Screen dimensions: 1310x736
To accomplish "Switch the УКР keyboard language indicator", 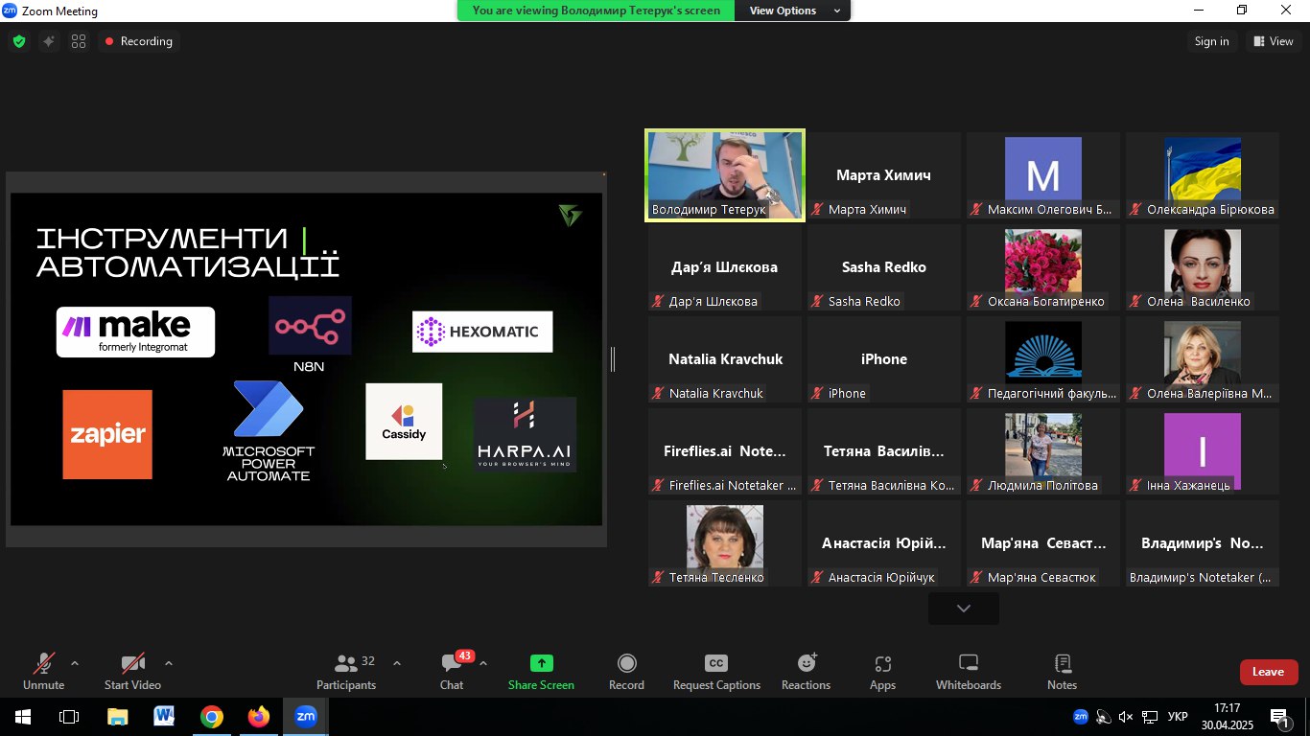I will [1180, 717].
